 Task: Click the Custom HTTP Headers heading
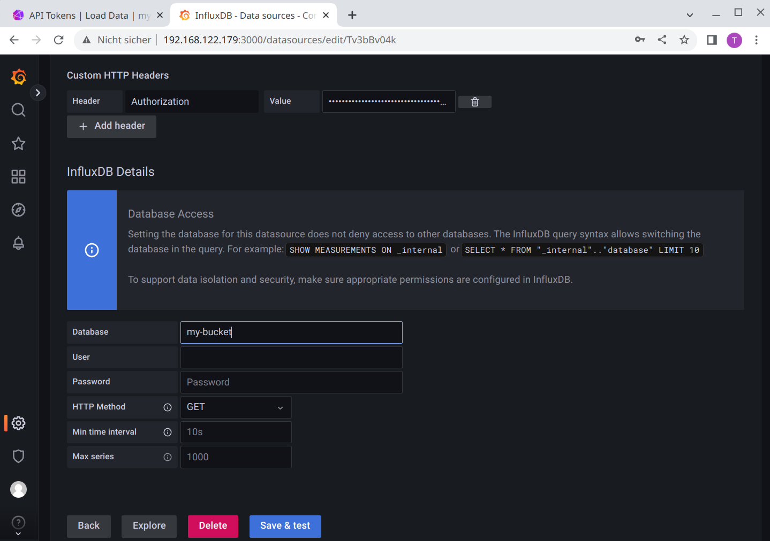118,75
